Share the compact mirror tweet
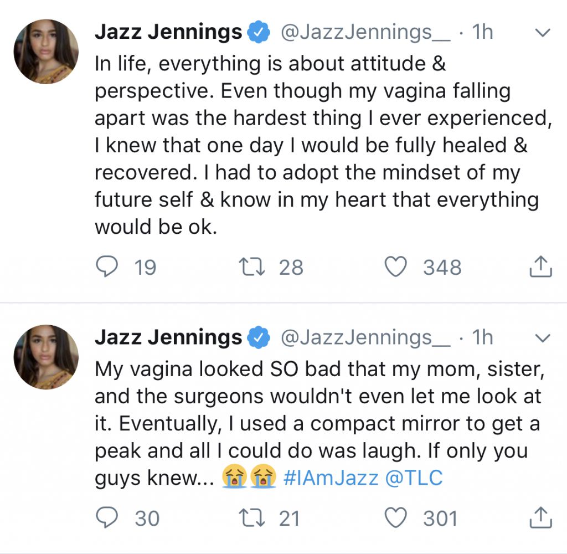The width and height of the screenshot is (567, 554). (x=541, y=519)
